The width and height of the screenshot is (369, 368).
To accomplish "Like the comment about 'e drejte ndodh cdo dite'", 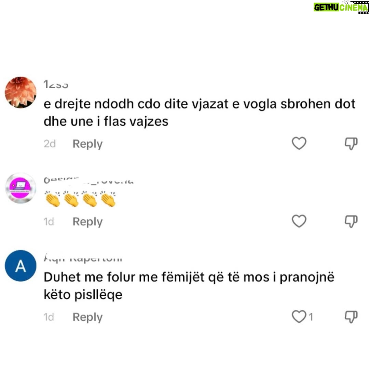I will click(299, 143).
